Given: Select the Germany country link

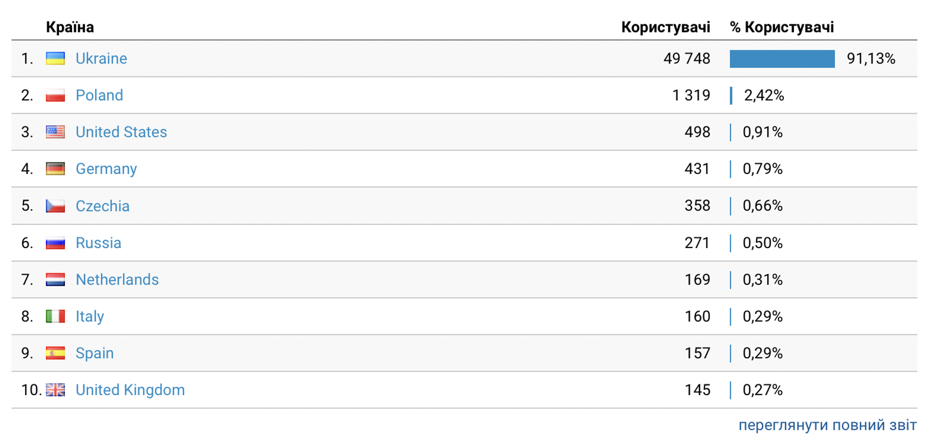Looking at the screenshot, I should coord(106,169).
